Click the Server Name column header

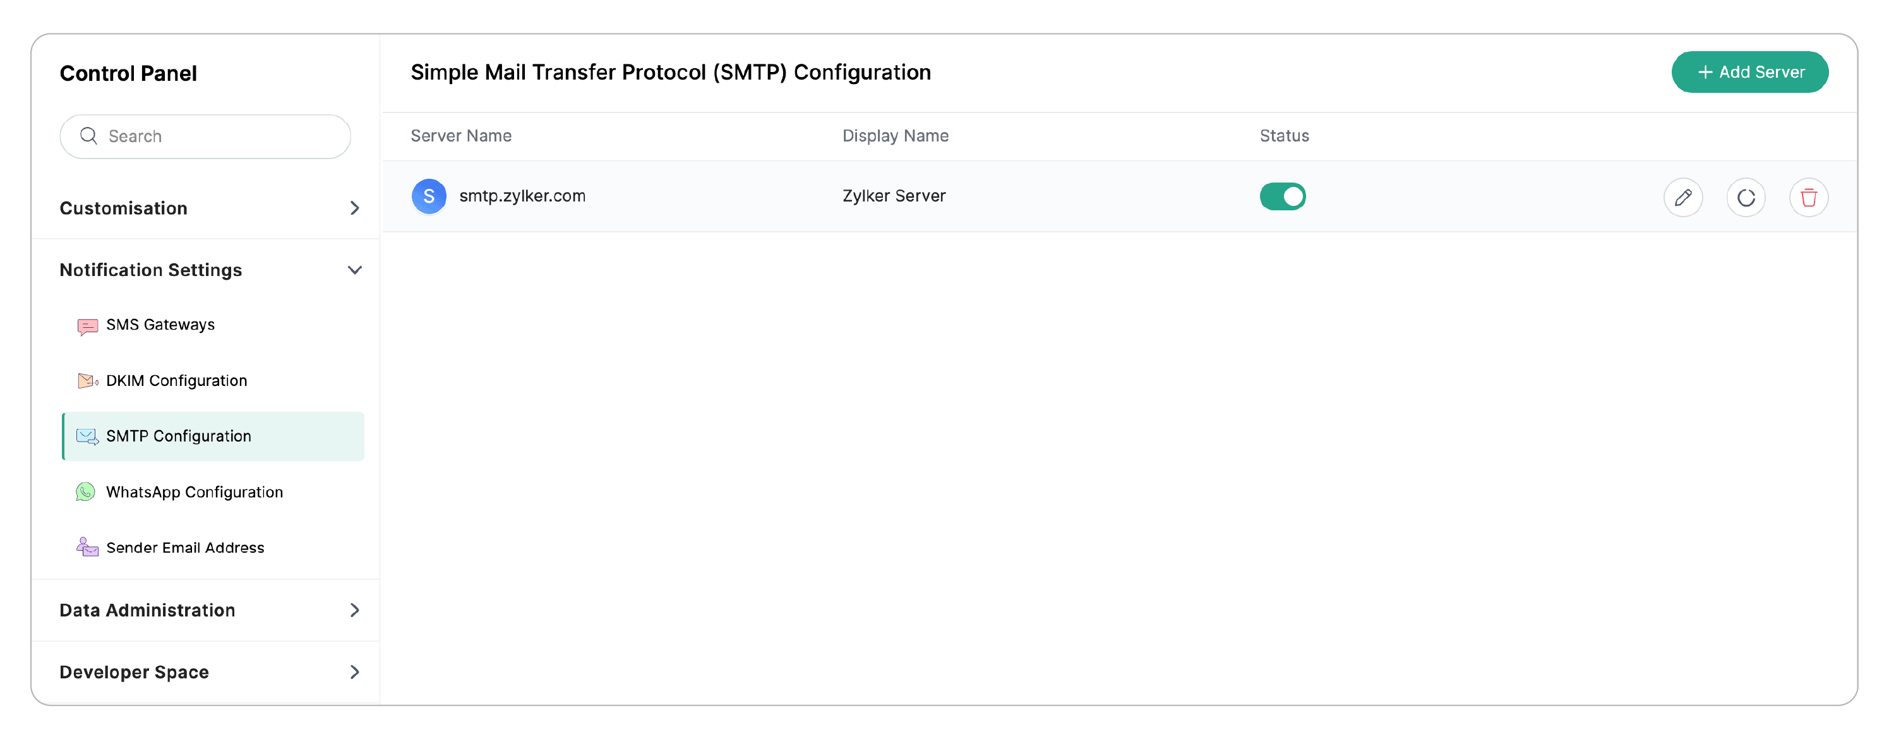pos(460,136)
